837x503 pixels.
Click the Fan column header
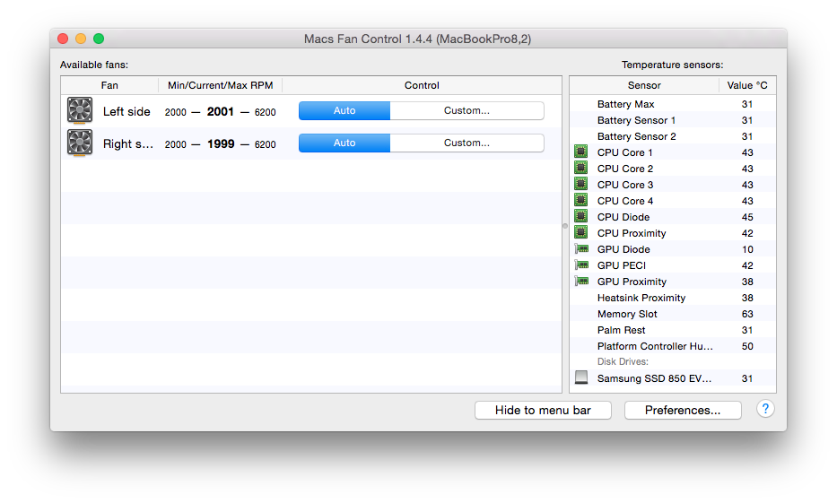click(x=109, y=85)
